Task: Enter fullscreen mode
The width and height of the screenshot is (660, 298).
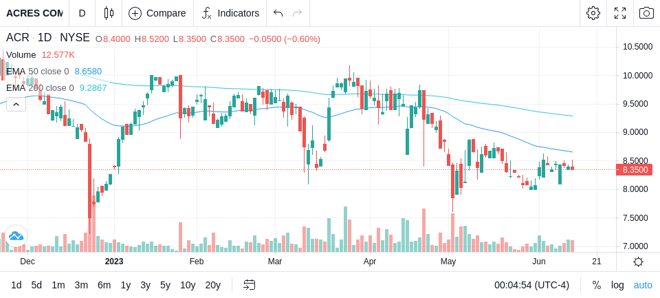Action: coord(620,13)
